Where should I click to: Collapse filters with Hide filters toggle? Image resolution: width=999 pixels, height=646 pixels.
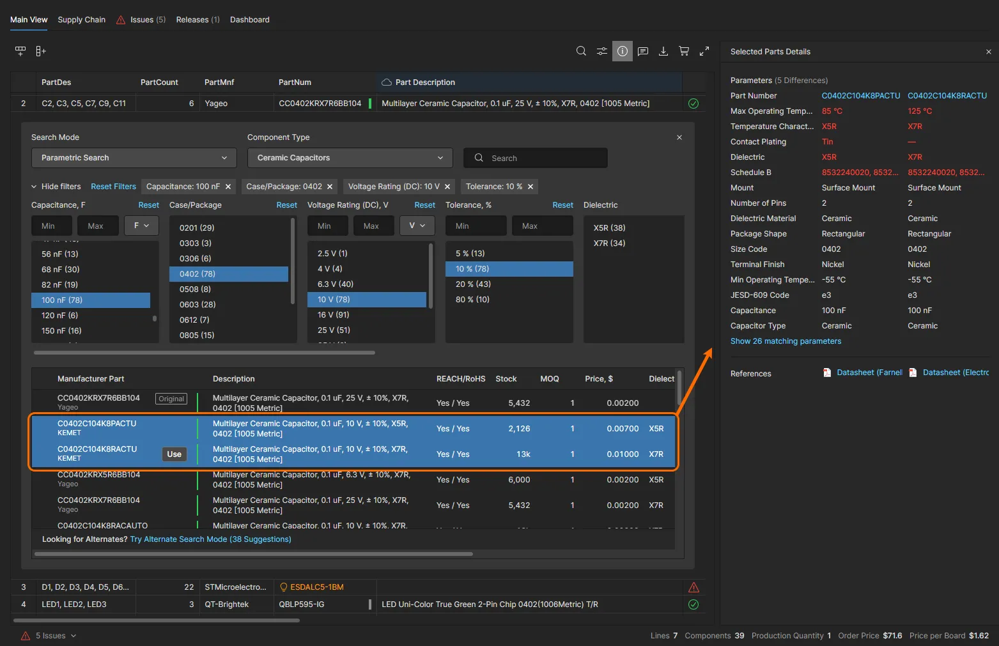tap(56, 187)
